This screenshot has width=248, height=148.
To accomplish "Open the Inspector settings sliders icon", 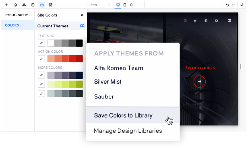I will click(242, 5).
